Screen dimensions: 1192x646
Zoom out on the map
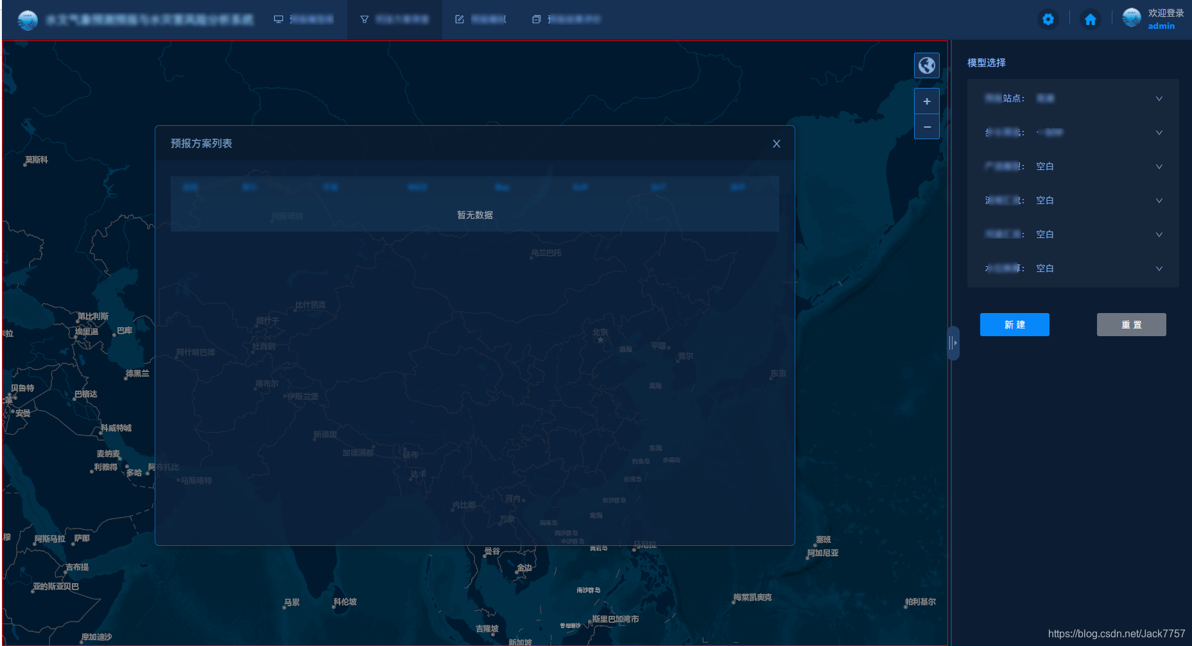[927, 127]
